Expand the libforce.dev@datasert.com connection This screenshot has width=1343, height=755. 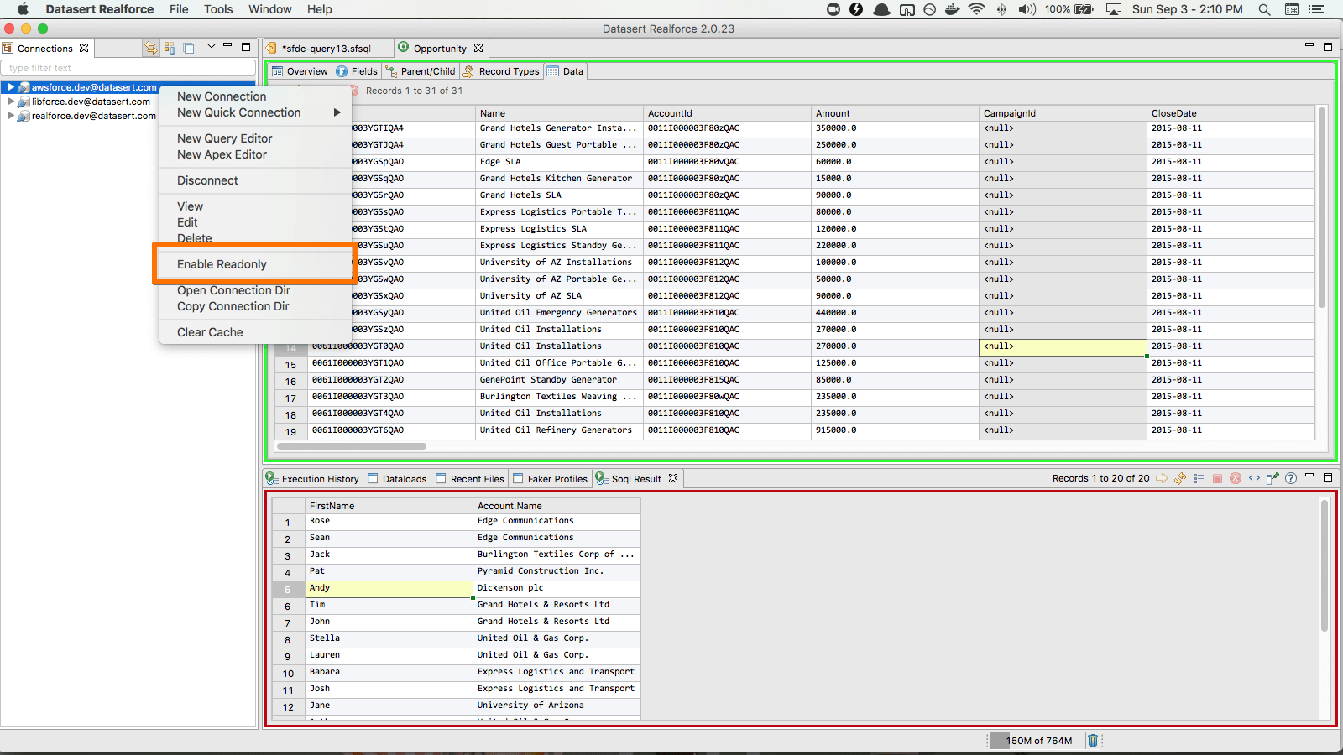[x=11, y=102]
